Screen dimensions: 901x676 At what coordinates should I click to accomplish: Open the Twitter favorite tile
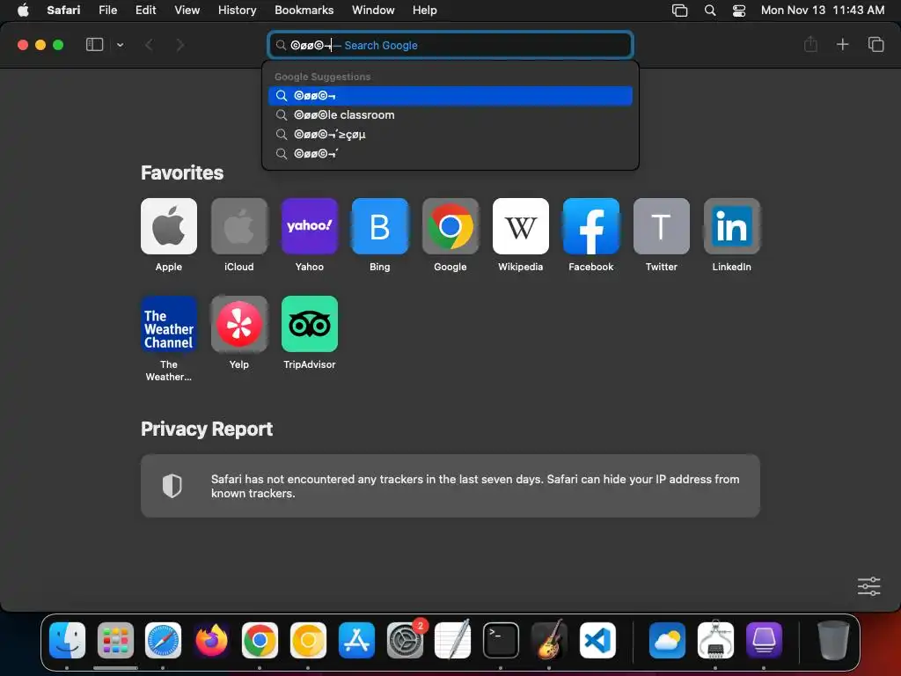click(662, 226)
